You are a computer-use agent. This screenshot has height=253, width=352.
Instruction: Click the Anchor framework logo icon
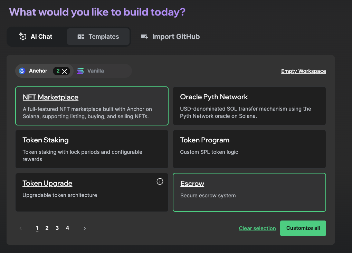(22, 71)
